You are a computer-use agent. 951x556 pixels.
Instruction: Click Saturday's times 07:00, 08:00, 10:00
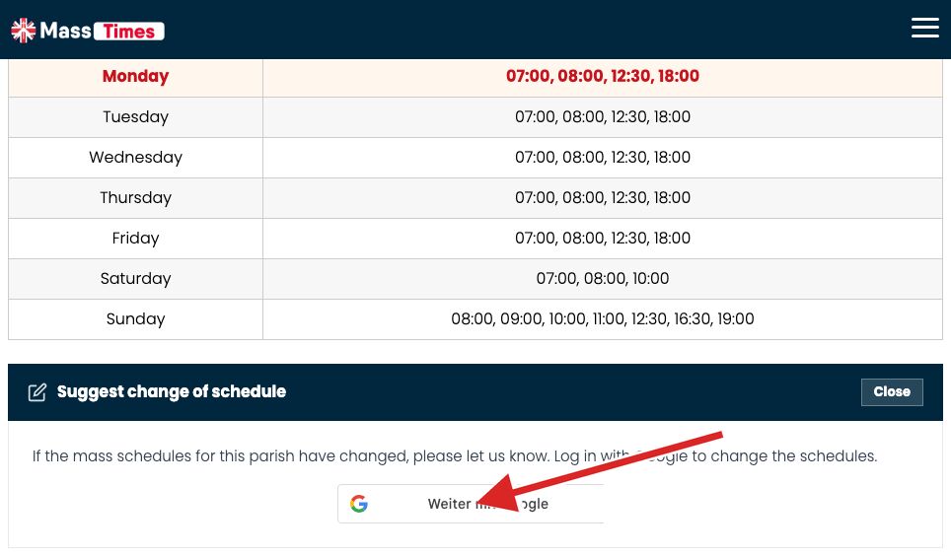tap(602, 279)
